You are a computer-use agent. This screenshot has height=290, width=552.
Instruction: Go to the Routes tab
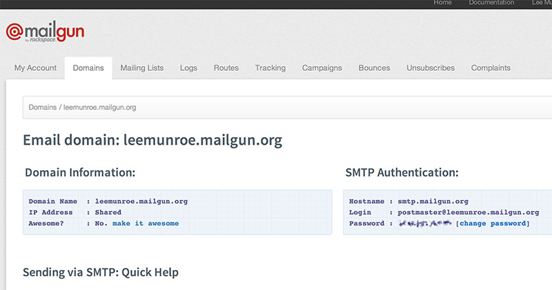[x=226, y=68]
